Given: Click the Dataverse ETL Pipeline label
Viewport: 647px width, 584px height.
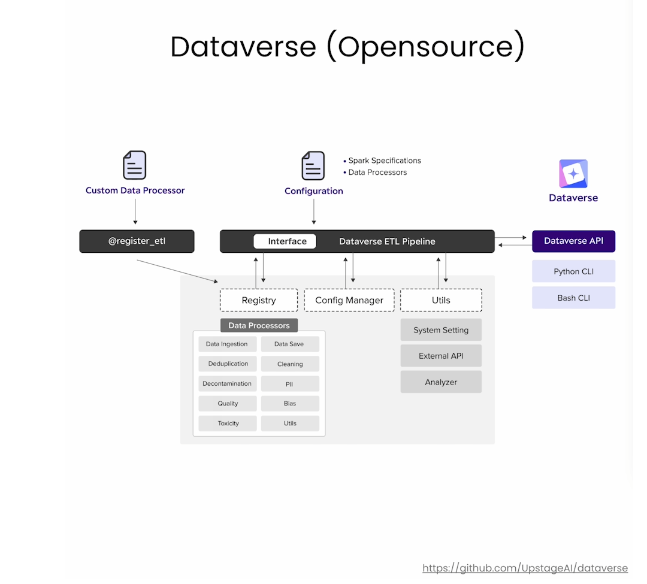Looking at the screenshot, I should pyautogui.click(x=387, y=241).
